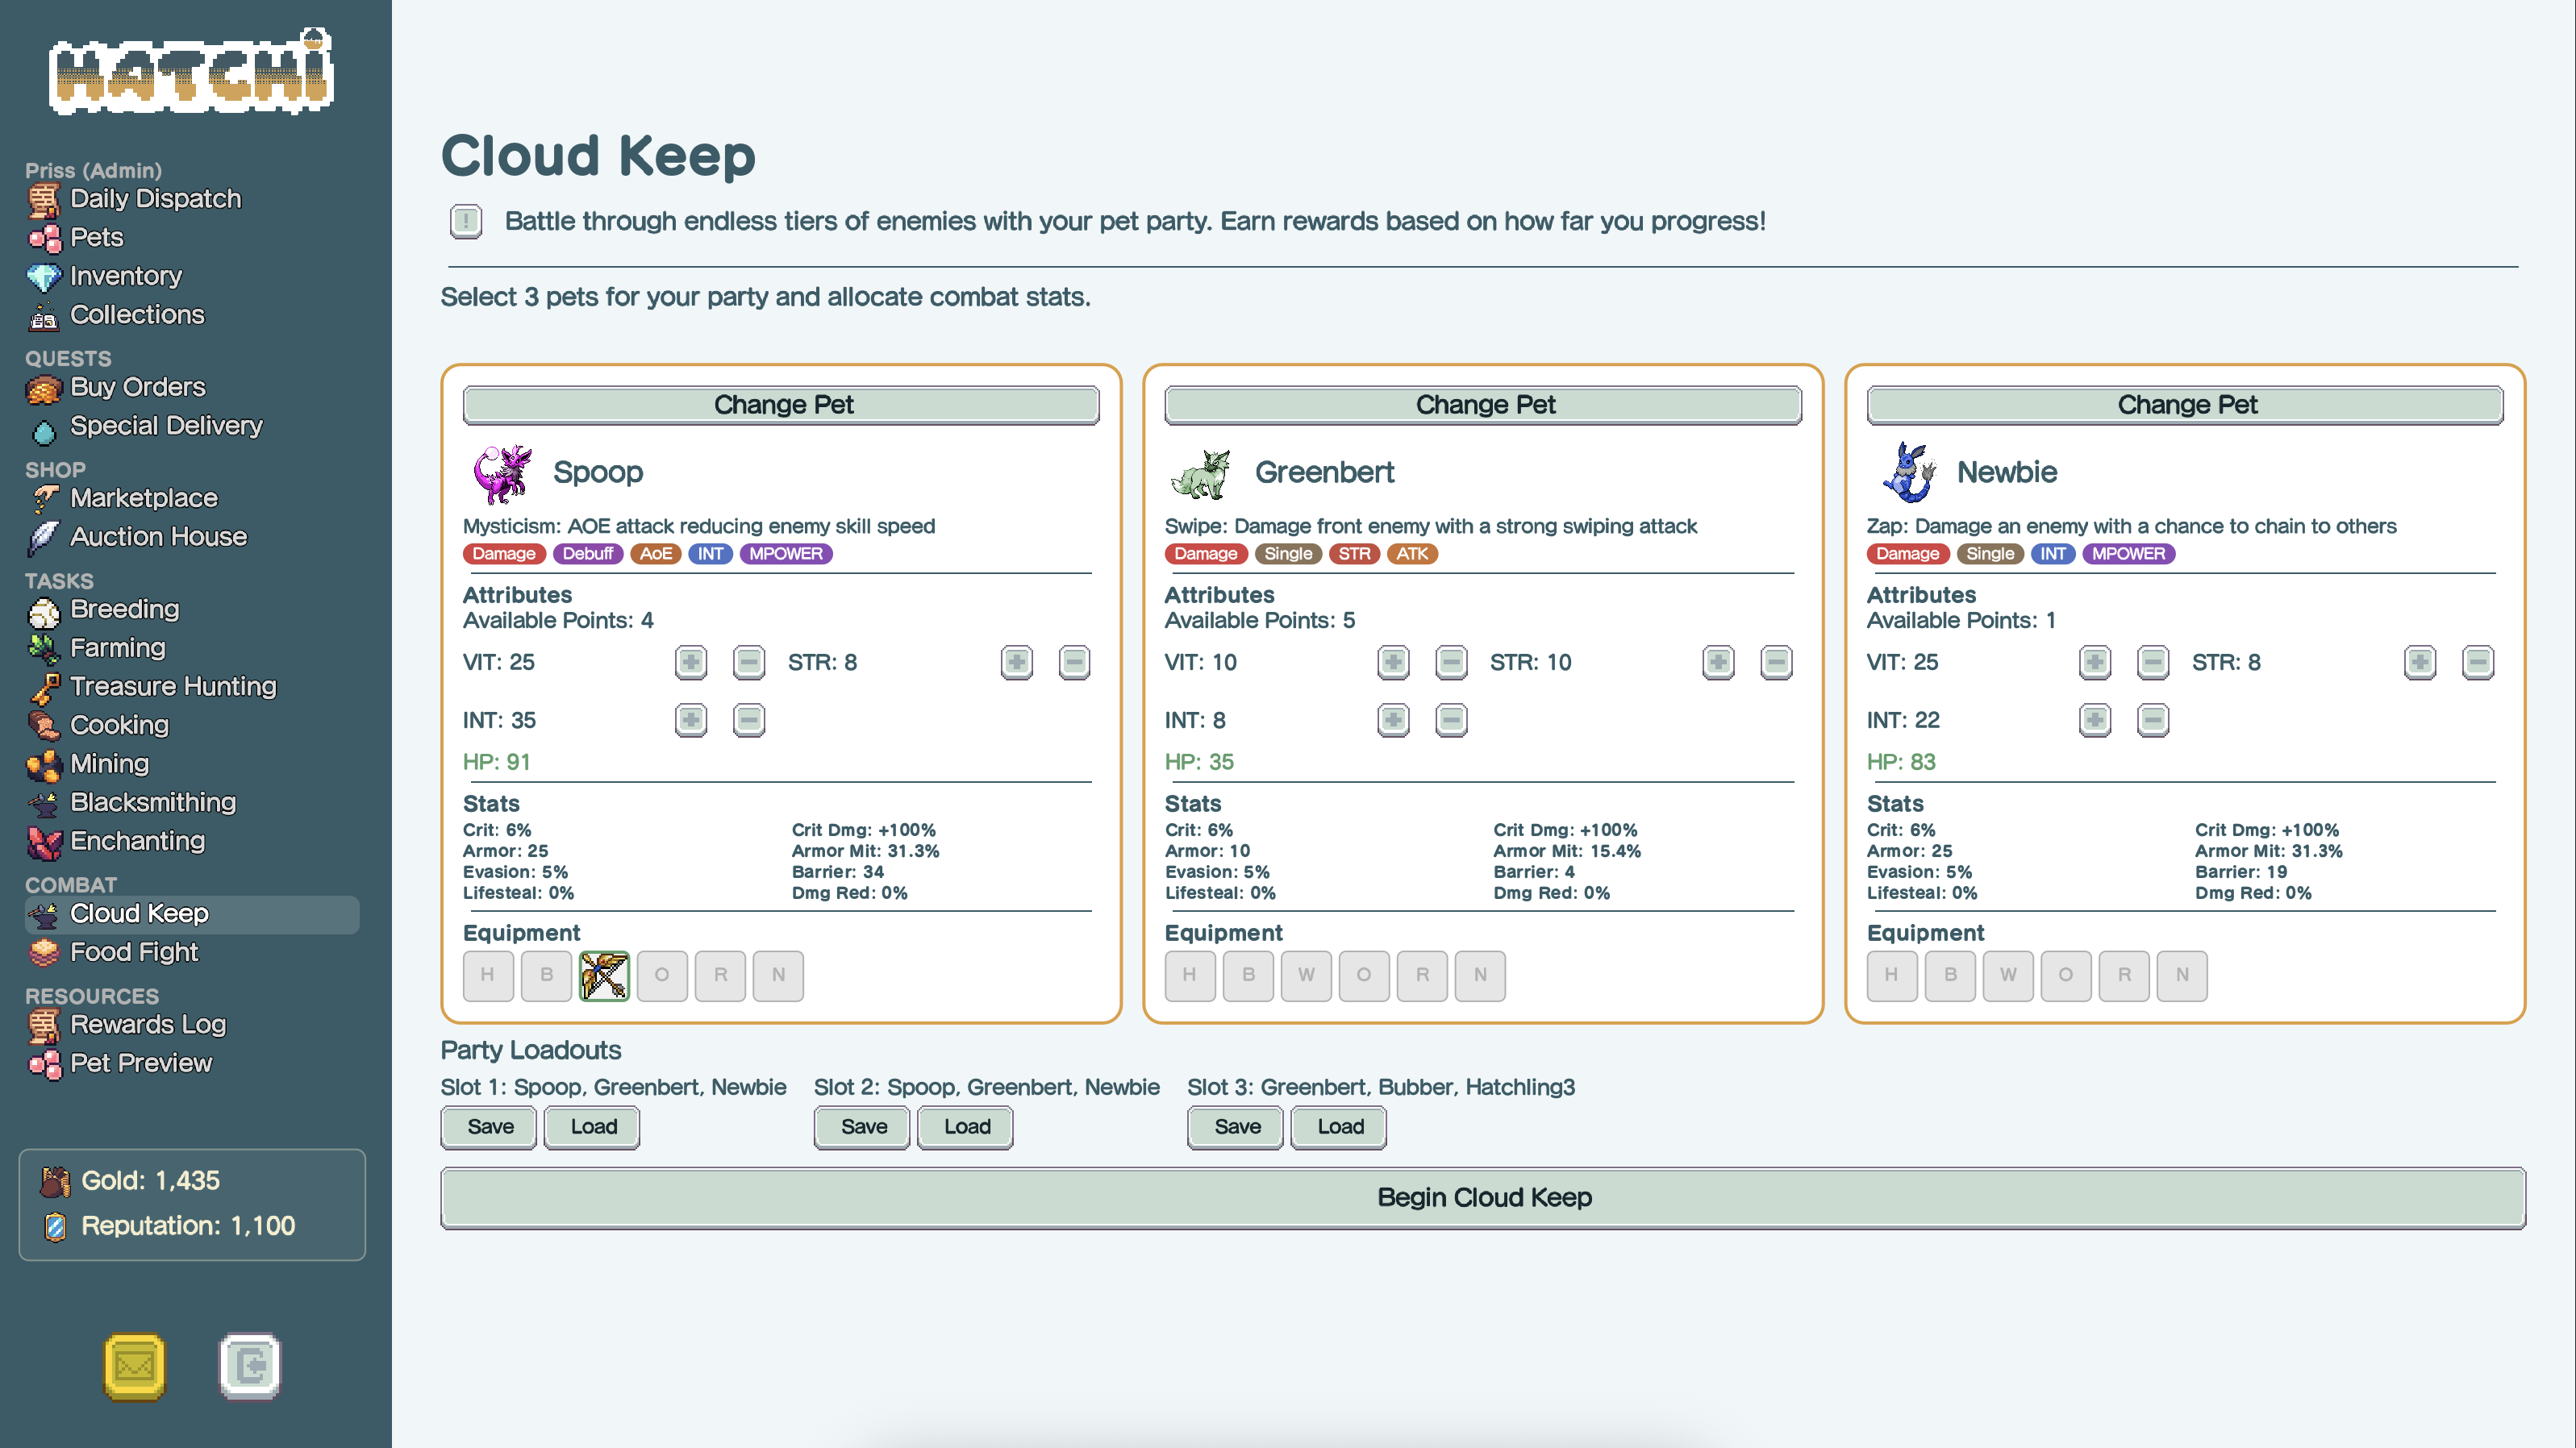The image size is (2576, 1448).
Task: Select Newbie's empty helmet slot H
Action: point(1891,975)
